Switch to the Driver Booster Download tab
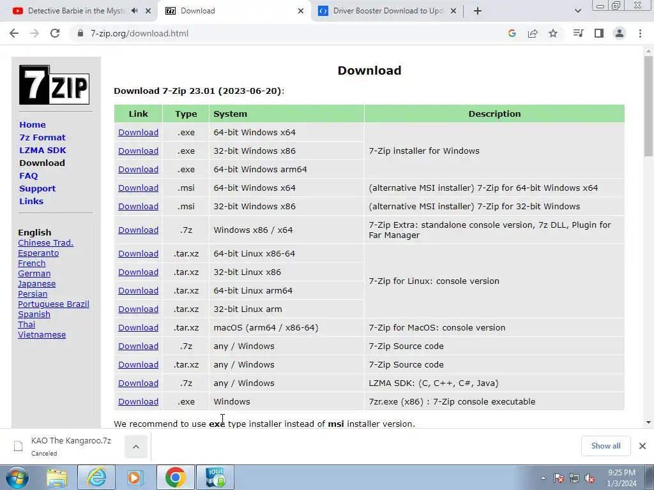The height and width of the screenshot is (490, 654). tap(388, 11)
